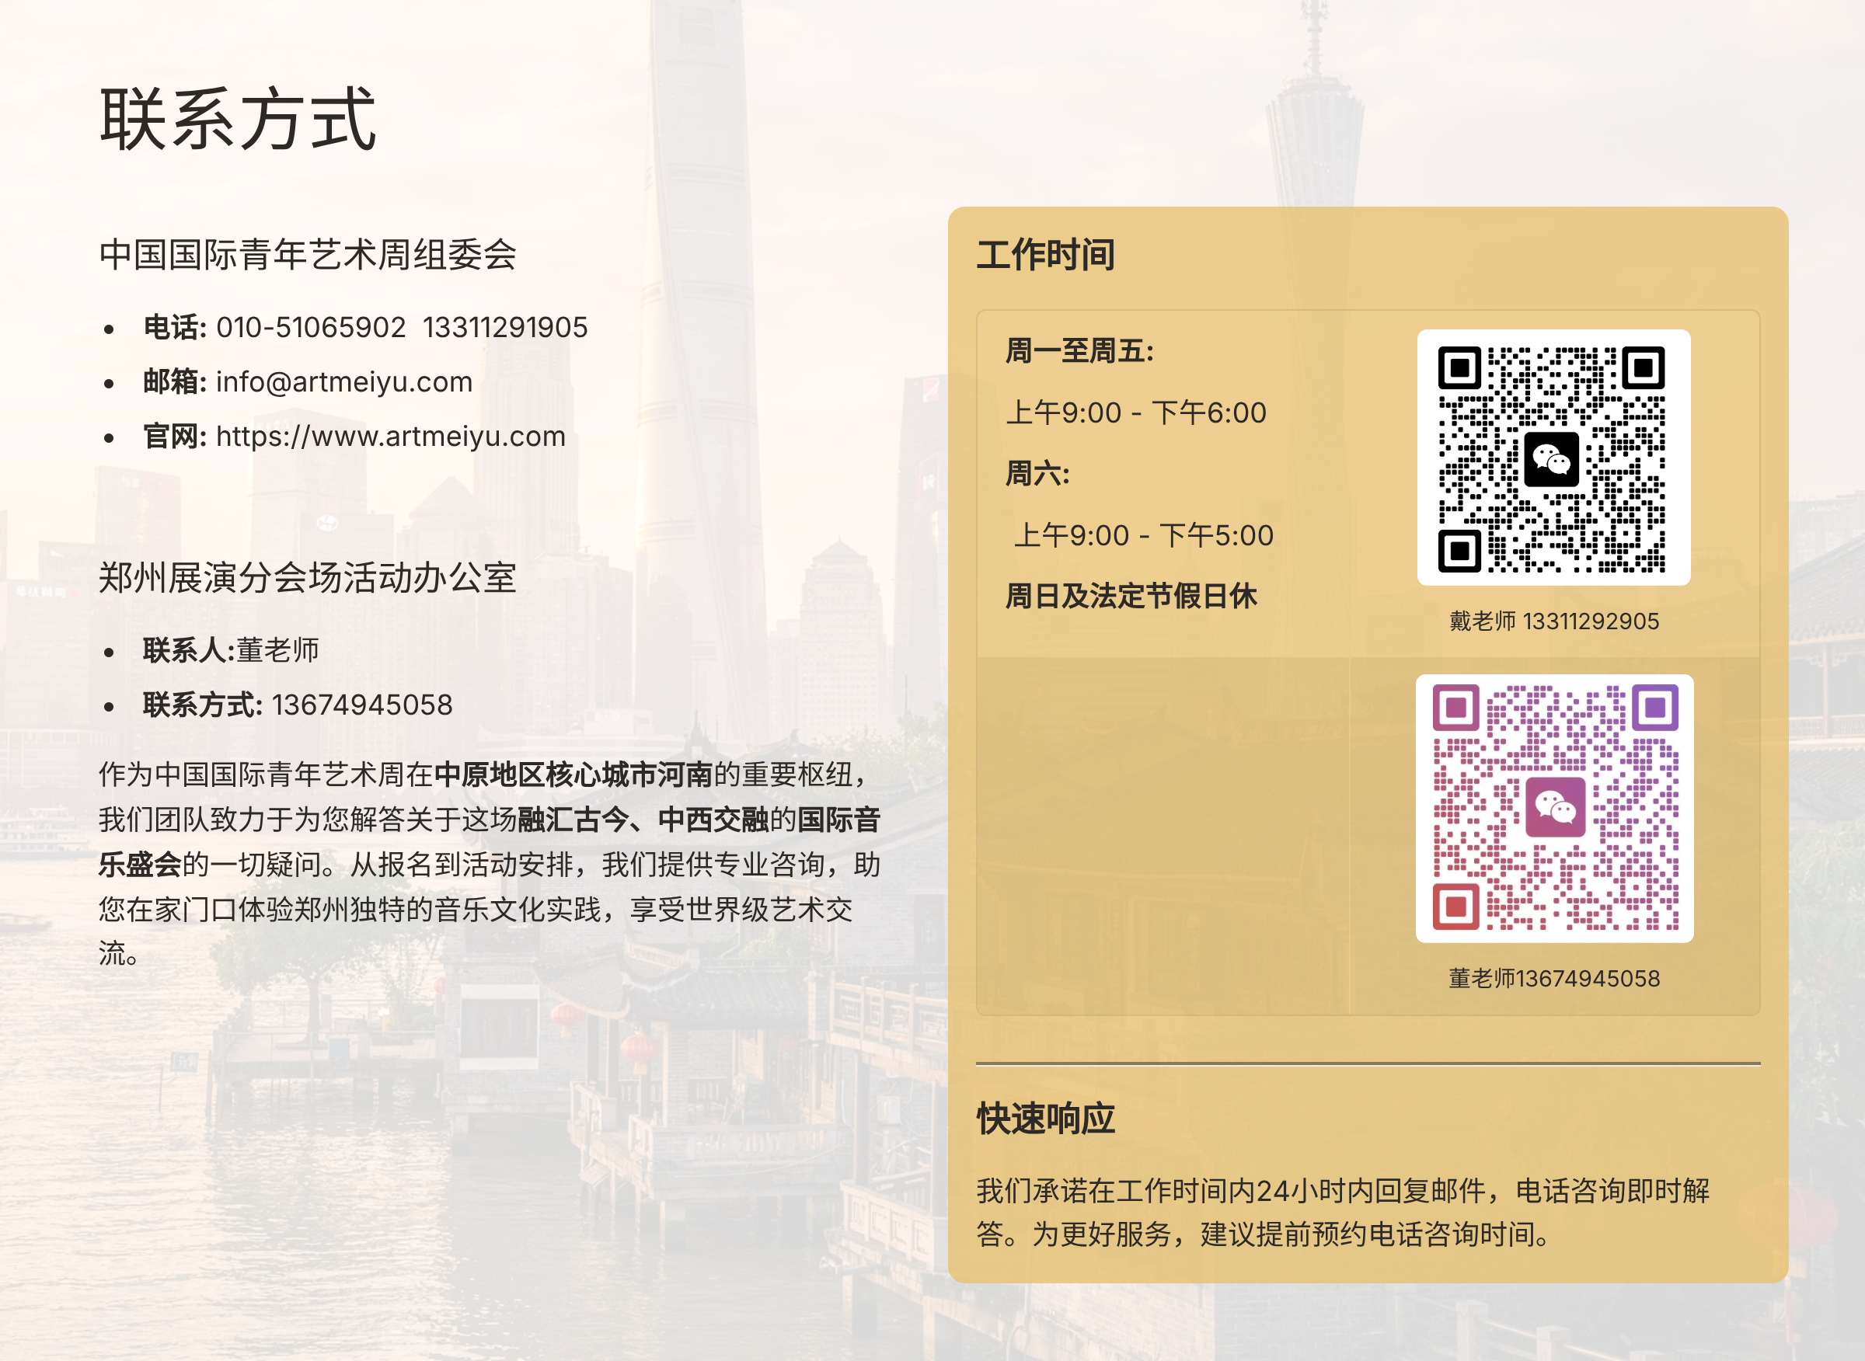Click 周日及法定节假日休 text
1865x1361 pixels.
pos(1131,596)
